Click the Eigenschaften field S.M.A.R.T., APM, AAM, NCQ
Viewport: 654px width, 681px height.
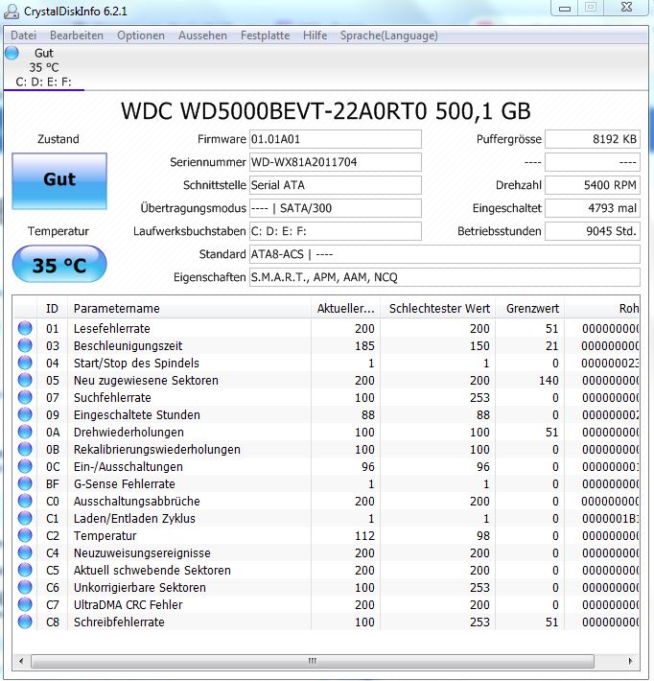coord(445,277)
